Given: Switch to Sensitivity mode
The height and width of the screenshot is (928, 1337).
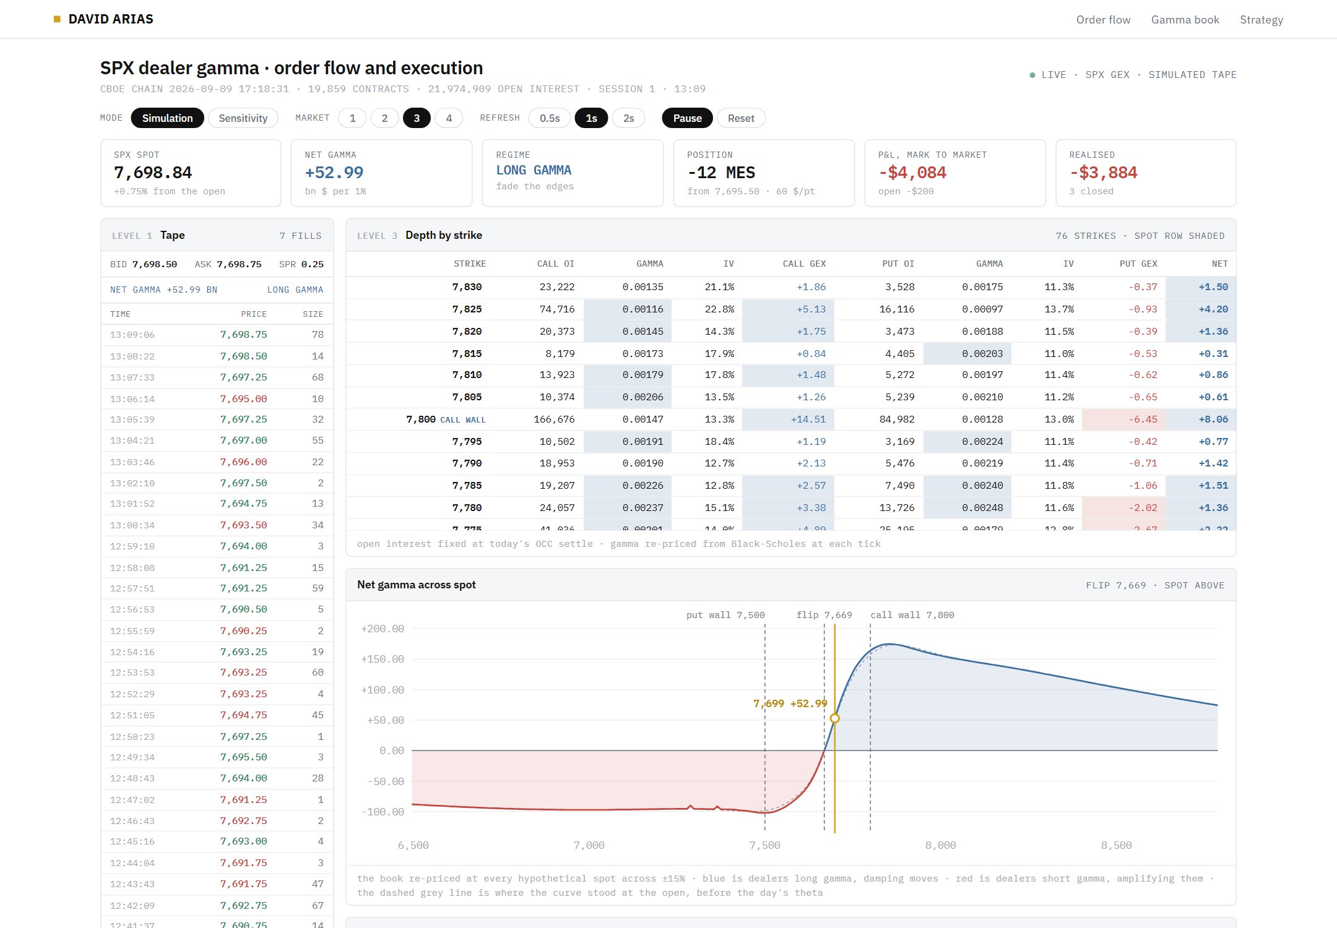Looking at the screenshot, I should click(243, 118).
